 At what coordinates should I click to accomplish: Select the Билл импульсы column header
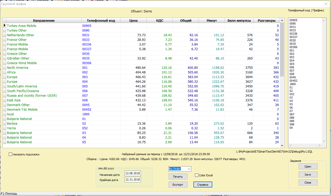(239, 21)
